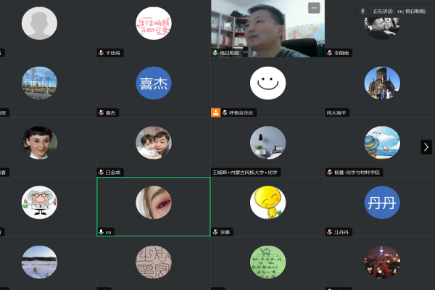Select the gray default avatar in top-left tile
The width and height of the screenshot is (435, 290).
pos(39,24)
